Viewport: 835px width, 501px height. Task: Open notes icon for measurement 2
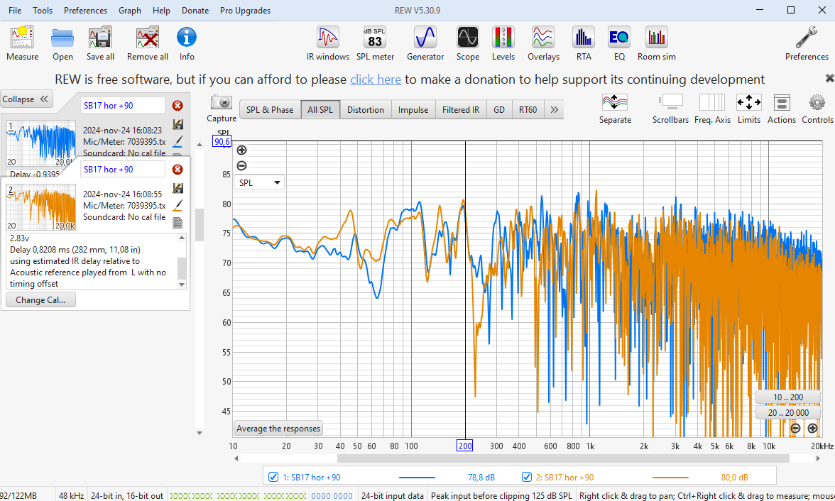click(x=178, y=223)
